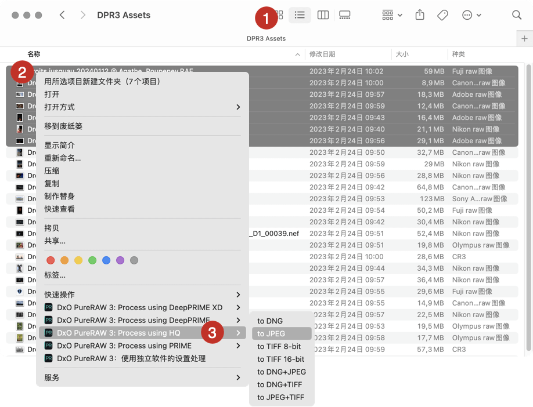Apply the orange tag color

tap(64, 260)
